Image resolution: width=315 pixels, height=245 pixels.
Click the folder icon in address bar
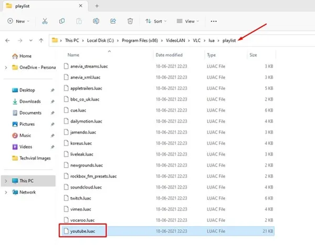(55, 40)
